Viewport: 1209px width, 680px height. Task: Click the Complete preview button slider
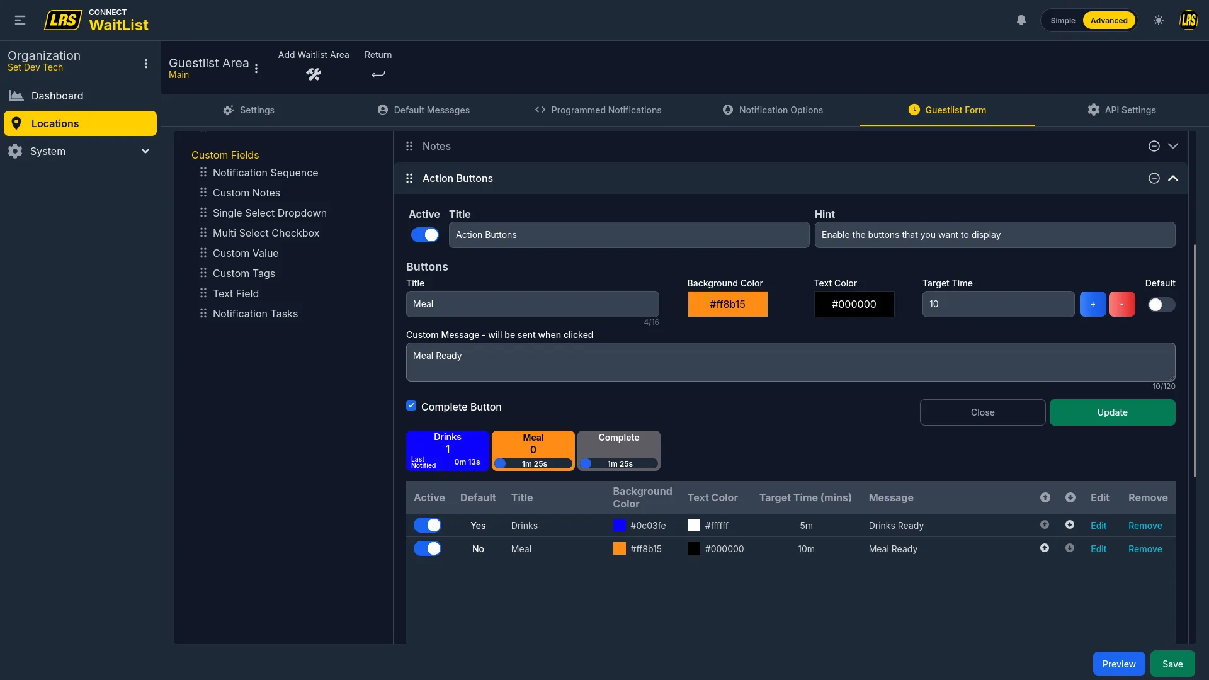619,463
